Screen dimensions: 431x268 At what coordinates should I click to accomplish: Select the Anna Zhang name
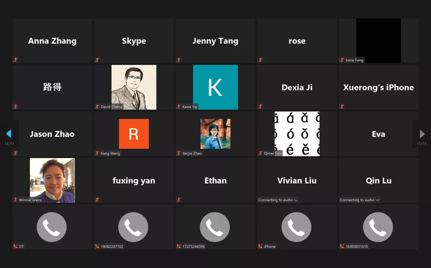coord(52,41)
